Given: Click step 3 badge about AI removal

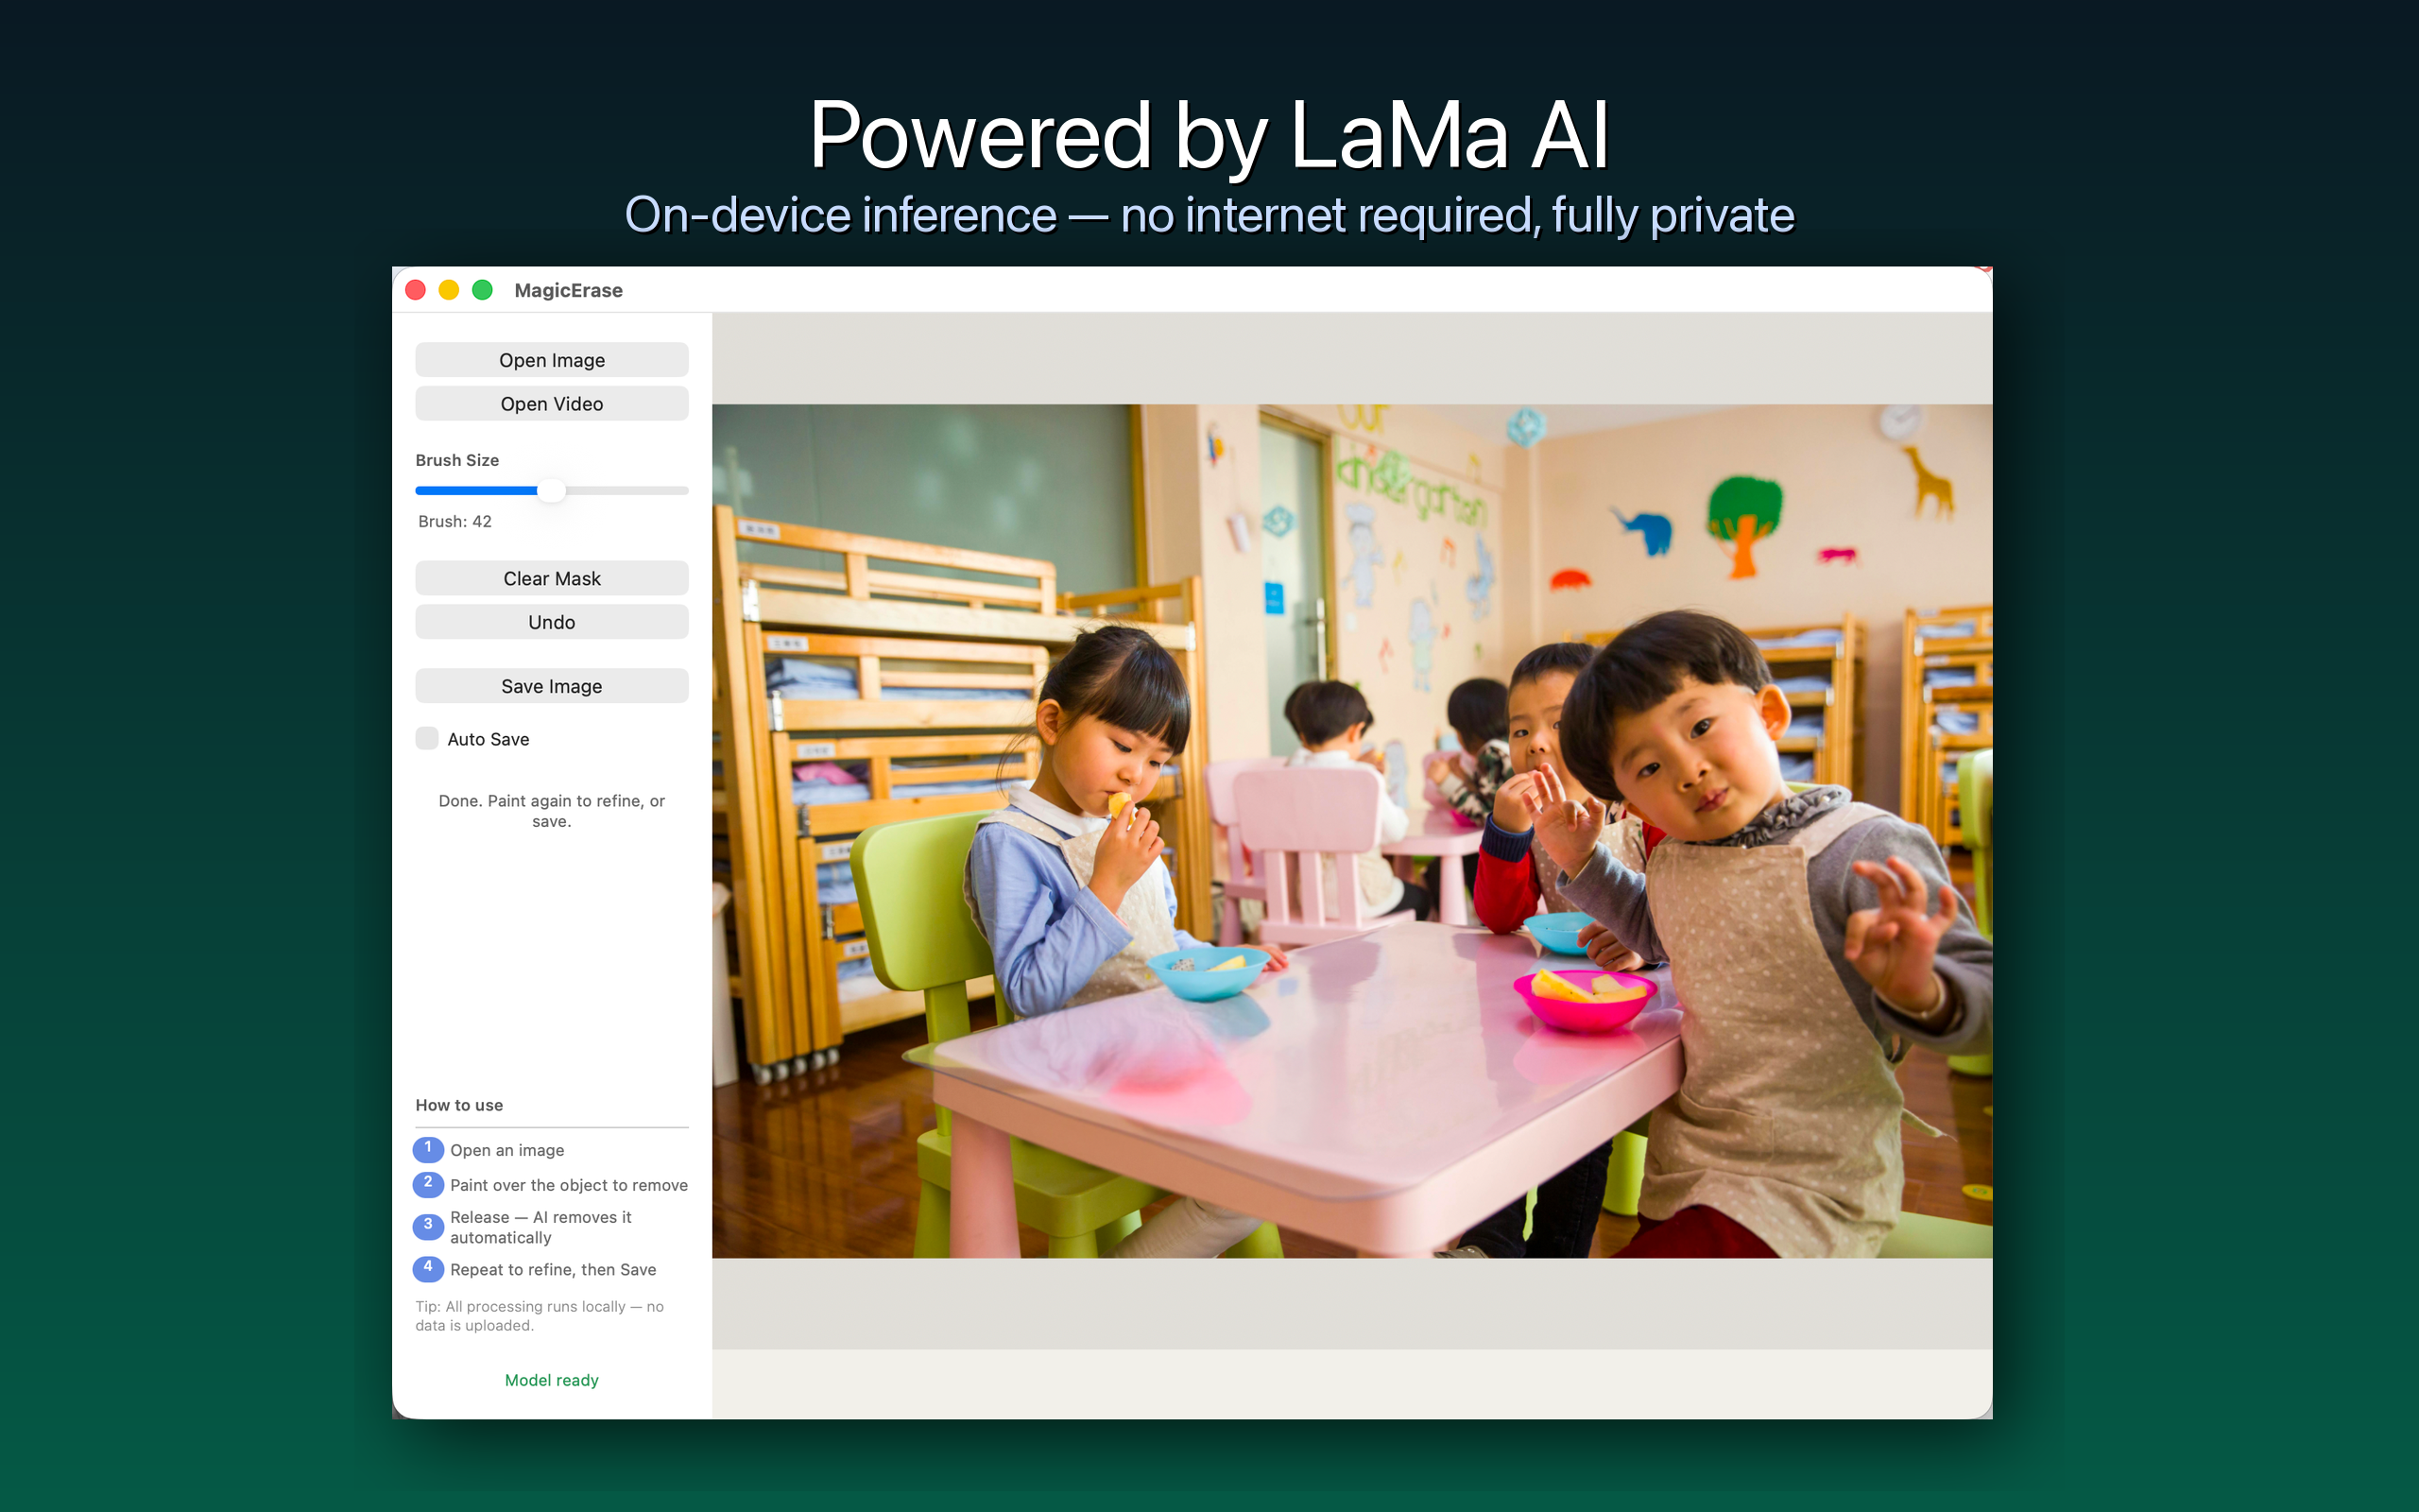Looking at the screenshot, I should click(428, 1225).
